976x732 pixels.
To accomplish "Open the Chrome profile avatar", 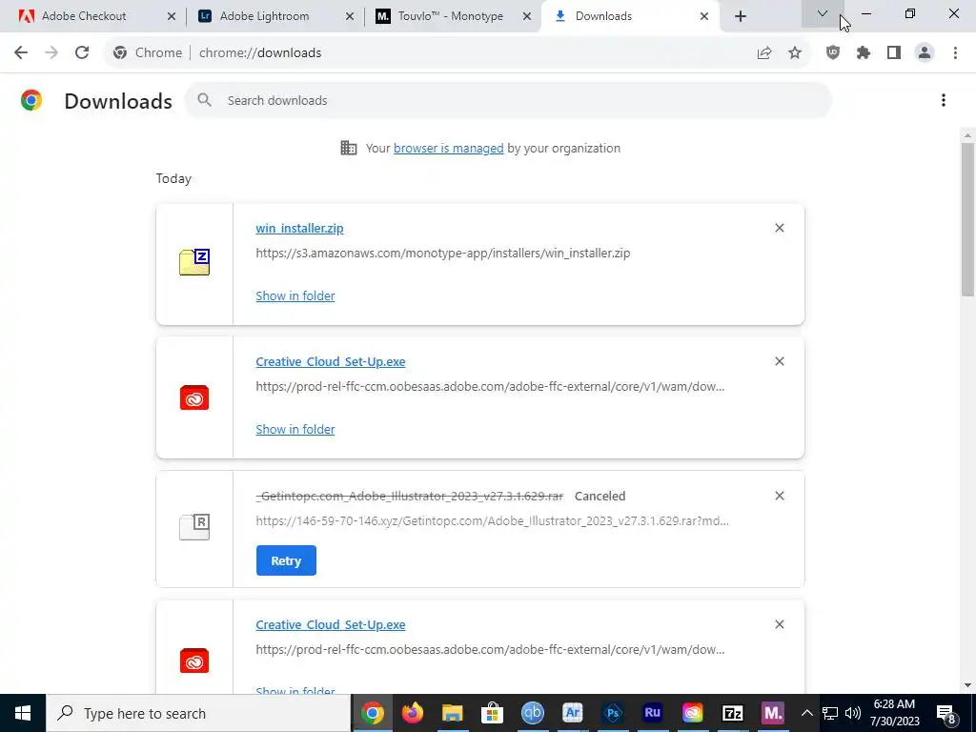I will coord(925,53).
